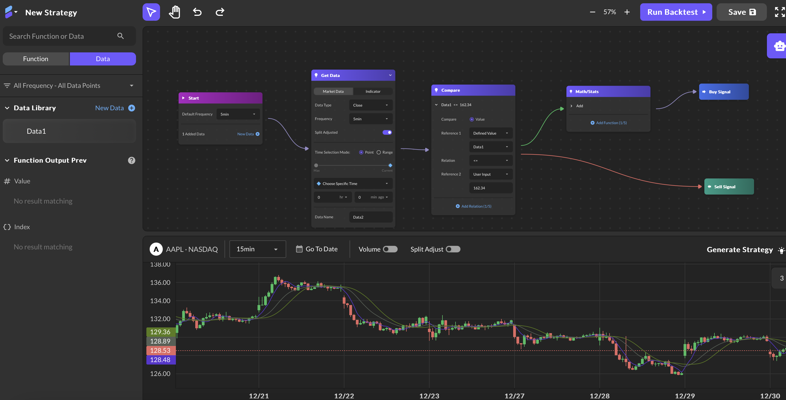This screenshot has width=786, height=400.
Task: Click the time selection slider Current handle
Action: click(390, 165)
